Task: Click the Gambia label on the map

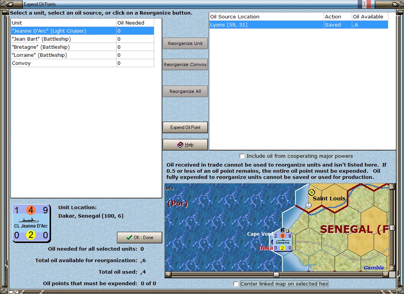Action: click(374, 268)
